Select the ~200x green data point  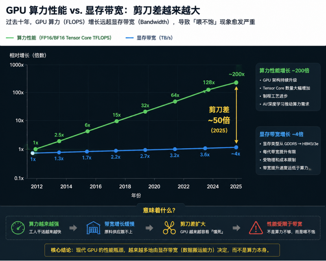coord(236,83)
